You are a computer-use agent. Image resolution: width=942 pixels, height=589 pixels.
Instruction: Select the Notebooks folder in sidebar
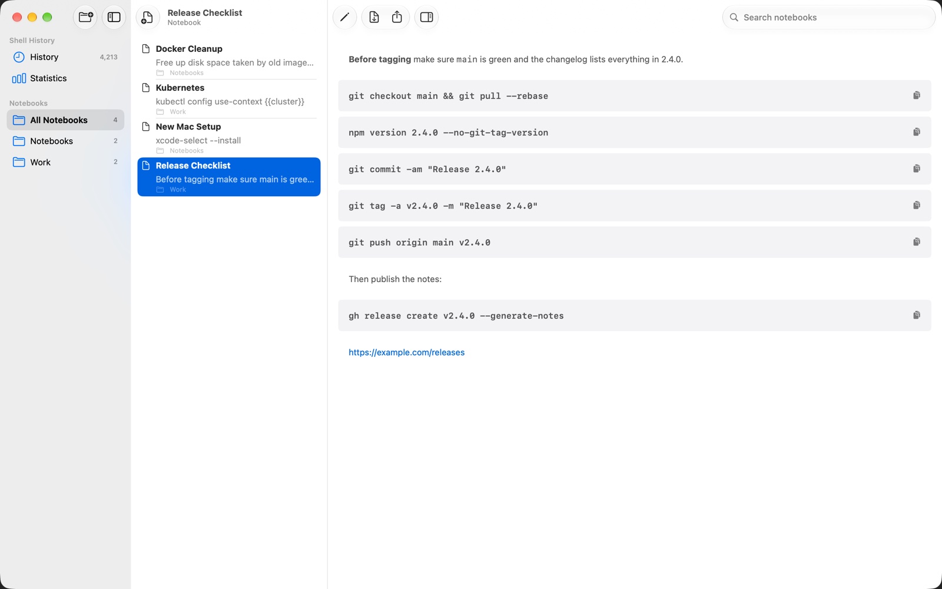[x=65, y=141]
